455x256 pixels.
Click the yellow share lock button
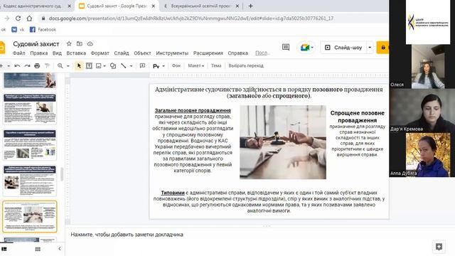[x=382, y=48]
